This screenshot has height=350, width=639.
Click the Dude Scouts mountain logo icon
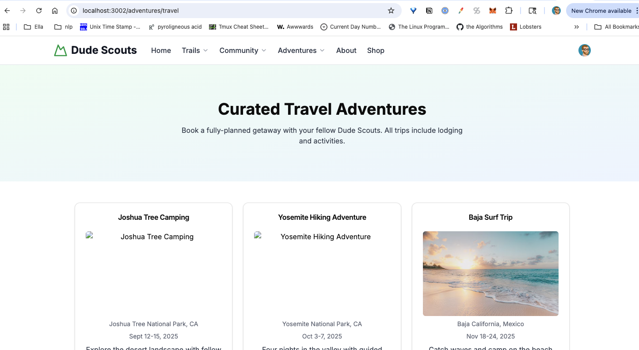[60, 50]
